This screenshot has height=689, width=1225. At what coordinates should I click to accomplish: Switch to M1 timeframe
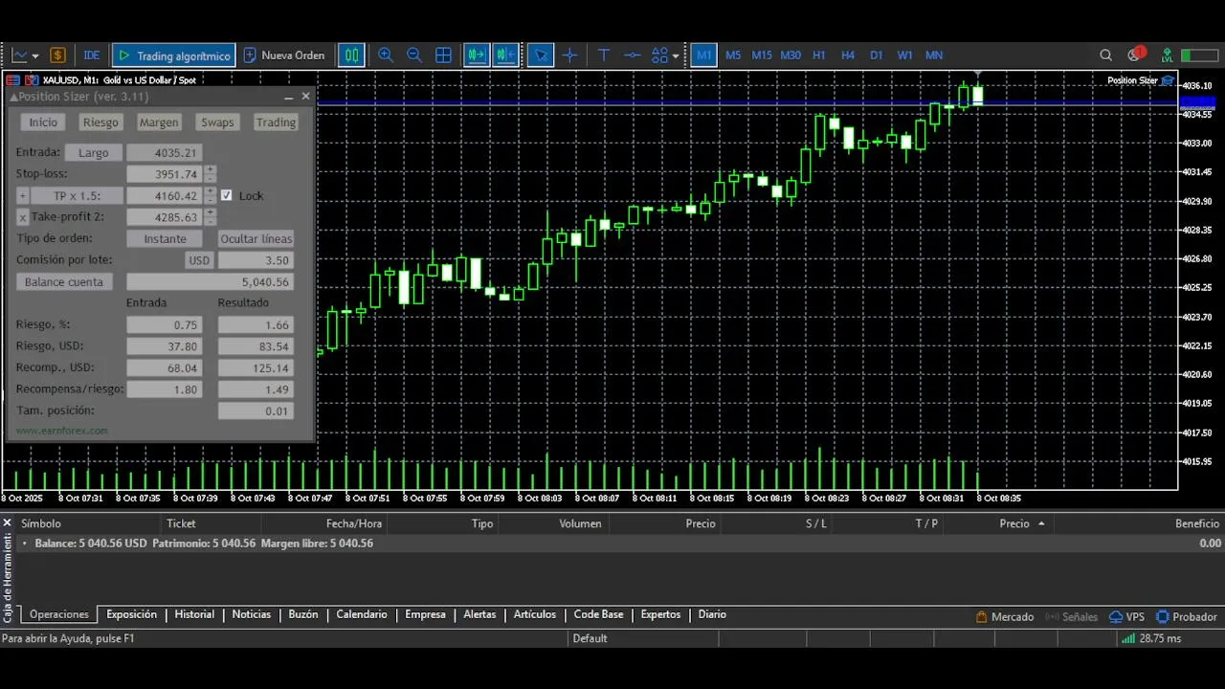tap(704, 56)
